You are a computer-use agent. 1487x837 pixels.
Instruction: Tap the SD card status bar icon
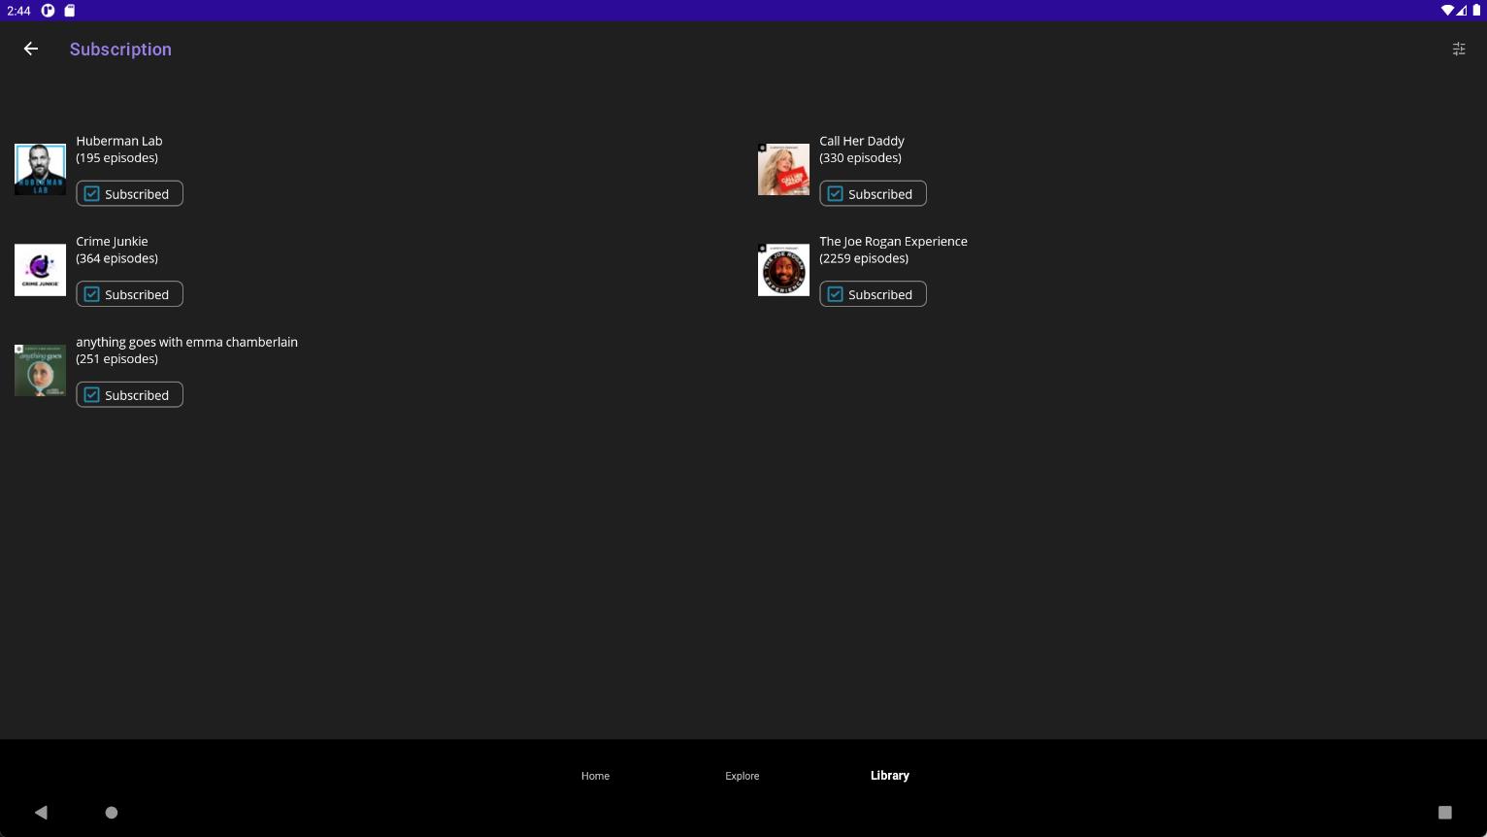click(70, 11)
